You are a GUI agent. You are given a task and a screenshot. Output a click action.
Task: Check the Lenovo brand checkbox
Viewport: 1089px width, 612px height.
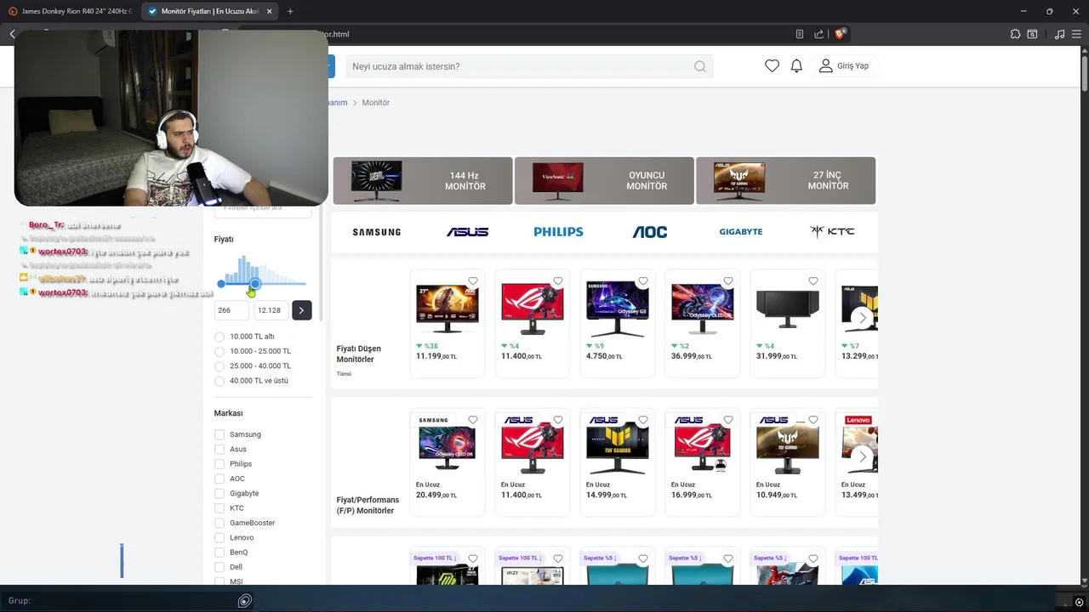tap(220, 537)
